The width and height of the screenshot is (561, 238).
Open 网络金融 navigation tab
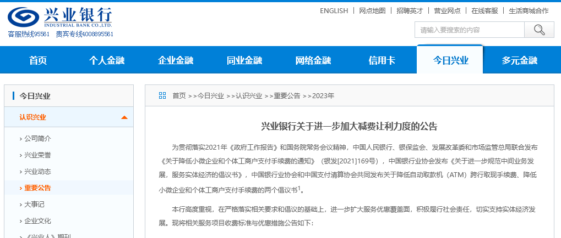tap(313, 60)
